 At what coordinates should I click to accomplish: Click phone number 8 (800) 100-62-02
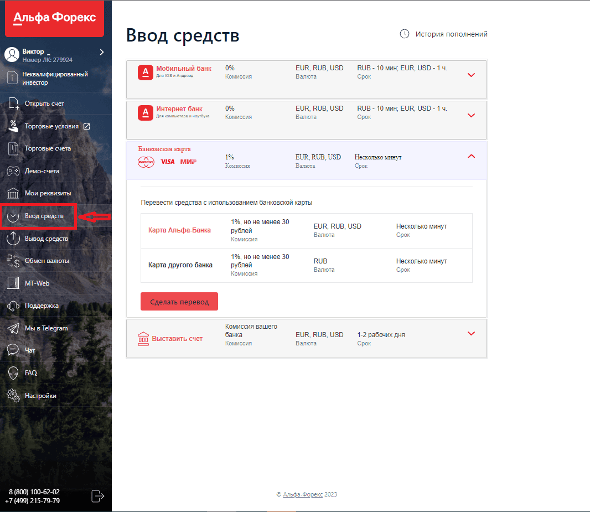(34, 492)
